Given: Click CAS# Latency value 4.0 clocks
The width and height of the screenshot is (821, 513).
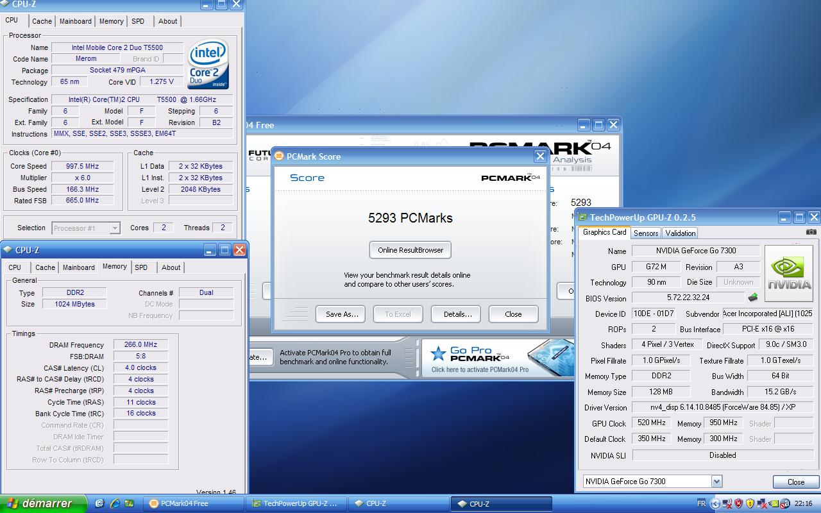Looking at the screenshot, I should (140, 368).
